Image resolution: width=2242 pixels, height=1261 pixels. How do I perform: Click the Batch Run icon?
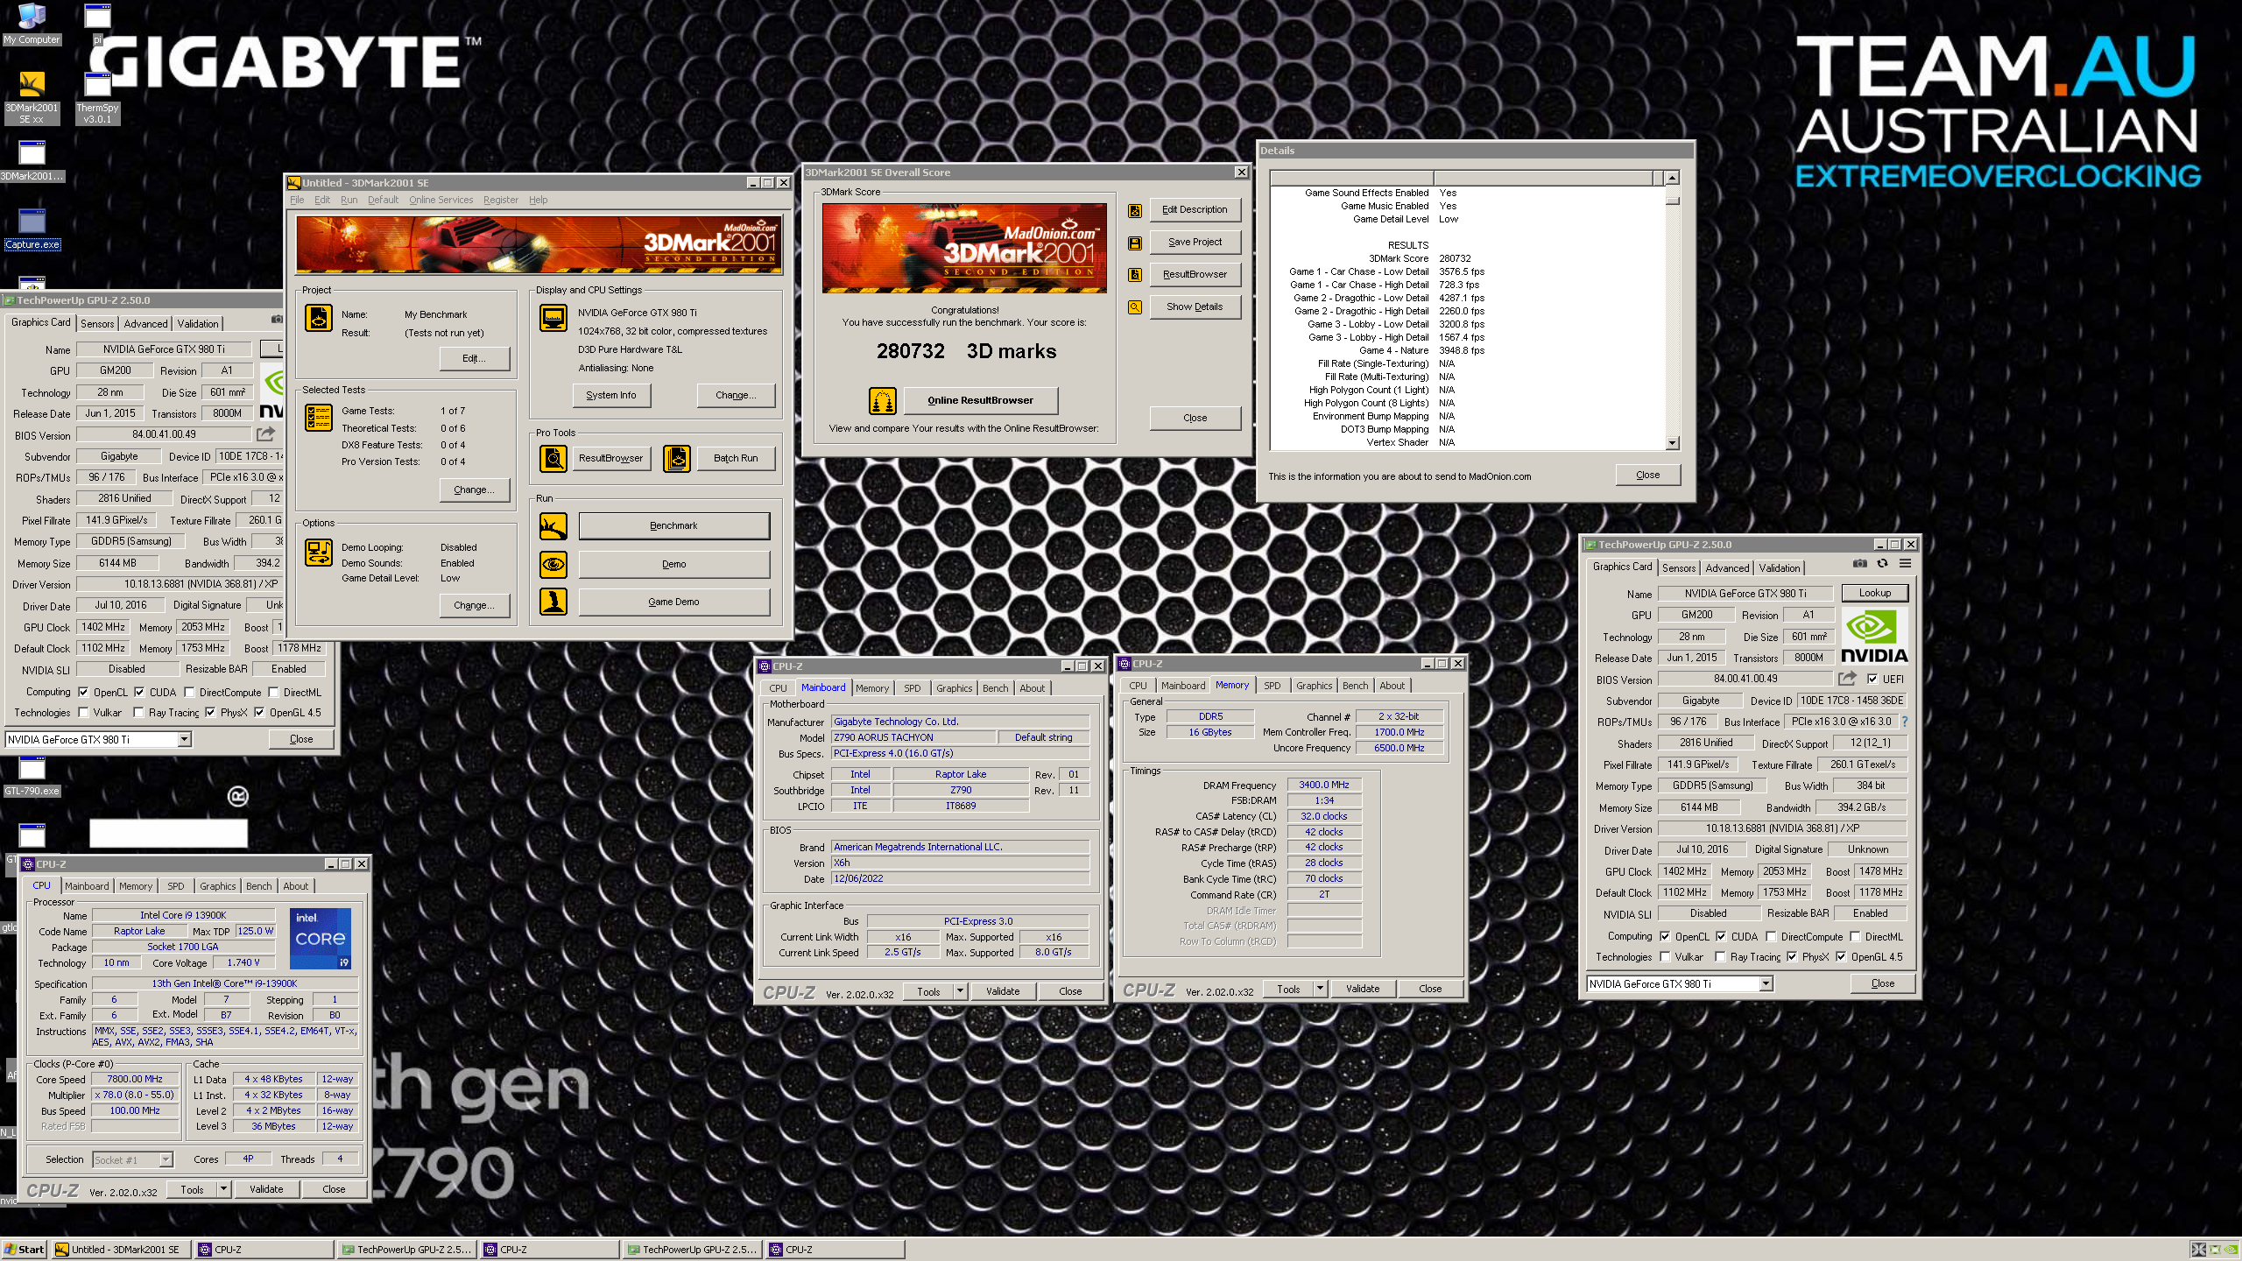click(677, 458)
